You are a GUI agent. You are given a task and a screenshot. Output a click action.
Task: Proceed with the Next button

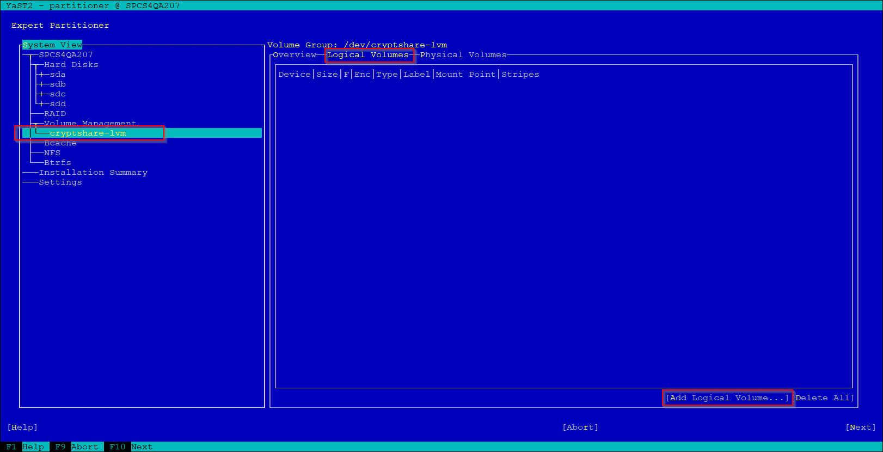click(x=861, y=427)
